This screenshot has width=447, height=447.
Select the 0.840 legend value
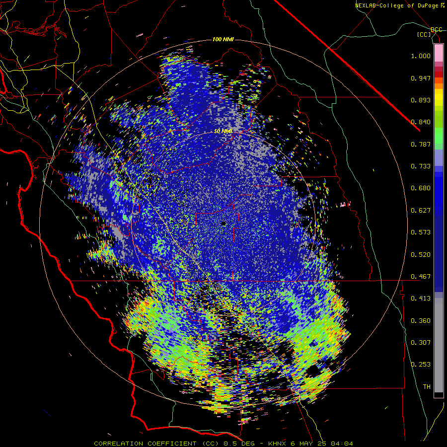421,122
